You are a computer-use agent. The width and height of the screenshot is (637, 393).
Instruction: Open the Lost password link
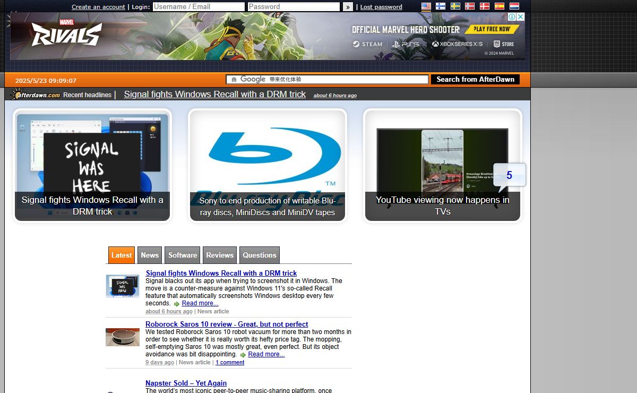click(381, 7)
